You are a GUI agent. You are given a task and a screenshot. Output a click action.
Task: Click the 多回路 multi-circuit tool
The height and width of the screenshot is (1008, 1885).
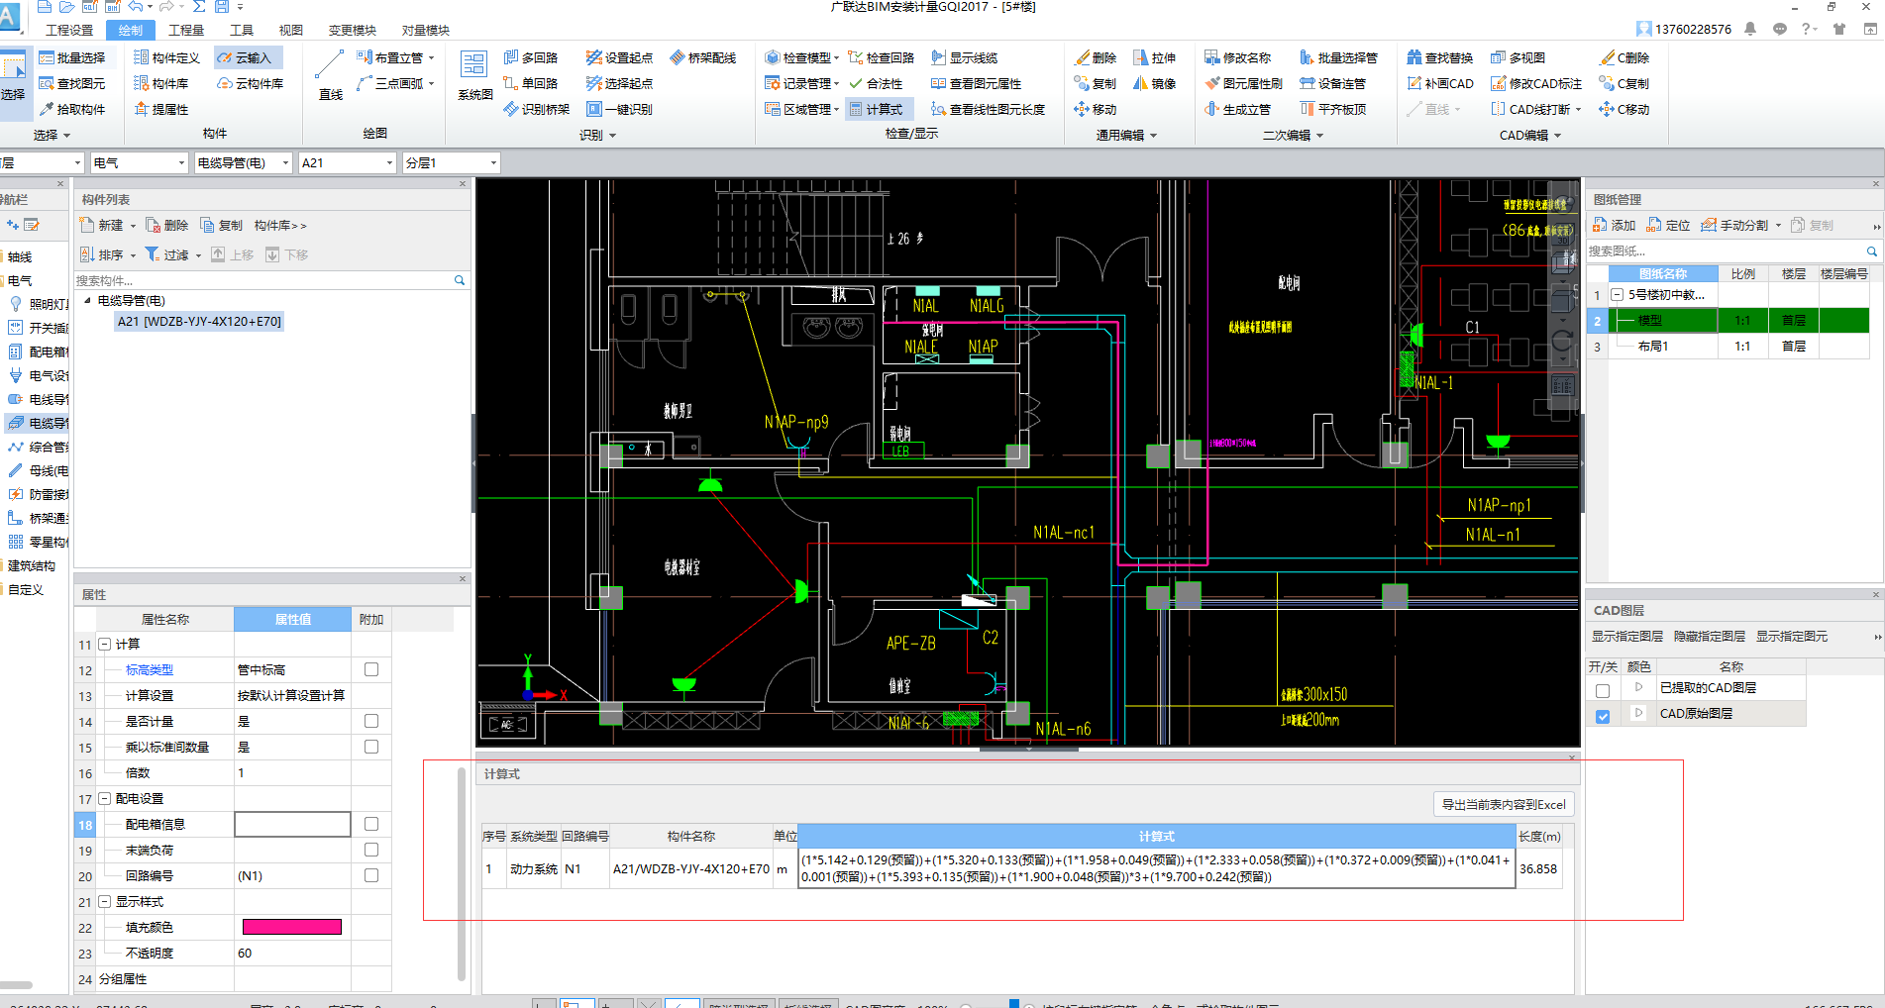[x=531, y=57]
